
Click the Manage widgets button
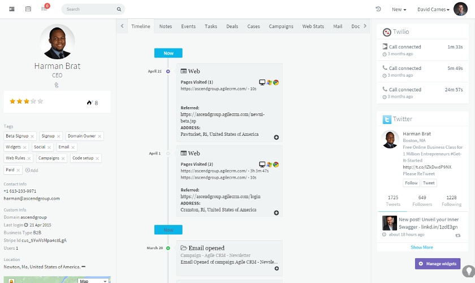pyautogui.click(x=438, y=264)
